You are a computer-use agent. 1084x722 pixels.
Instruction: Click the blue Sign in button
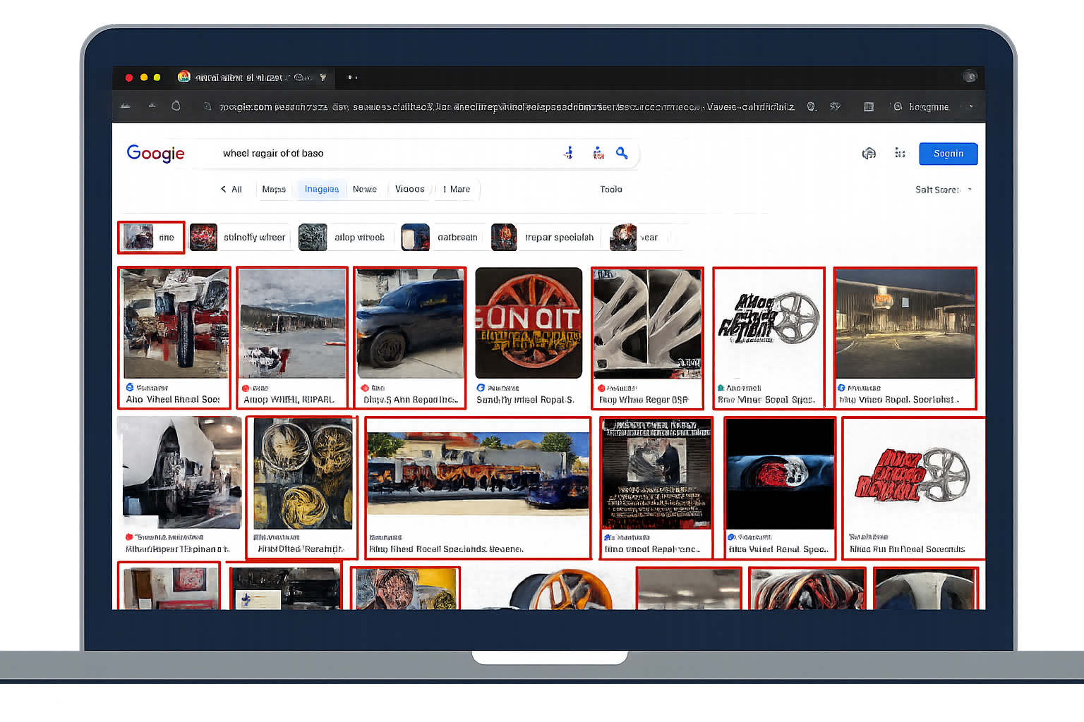pos(948,153)
